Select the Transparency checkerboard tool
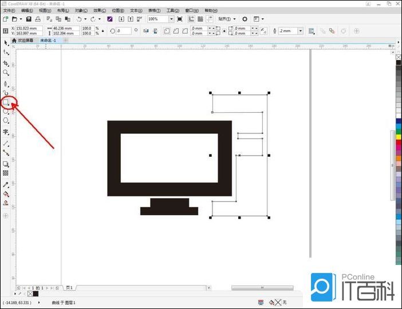This screenshot has height=309, width=402. (x=6, y=173)
